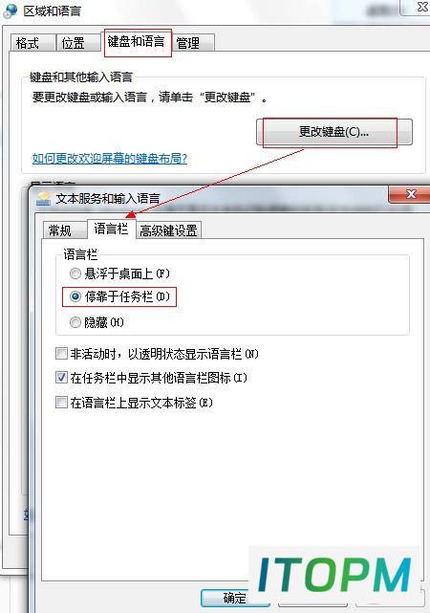Select the 语言栏 tab
430x613 pixels.
point(111,229)
